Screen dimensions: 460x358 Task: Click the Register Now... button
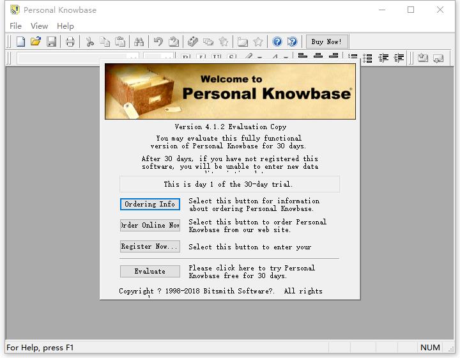[149, 246]
